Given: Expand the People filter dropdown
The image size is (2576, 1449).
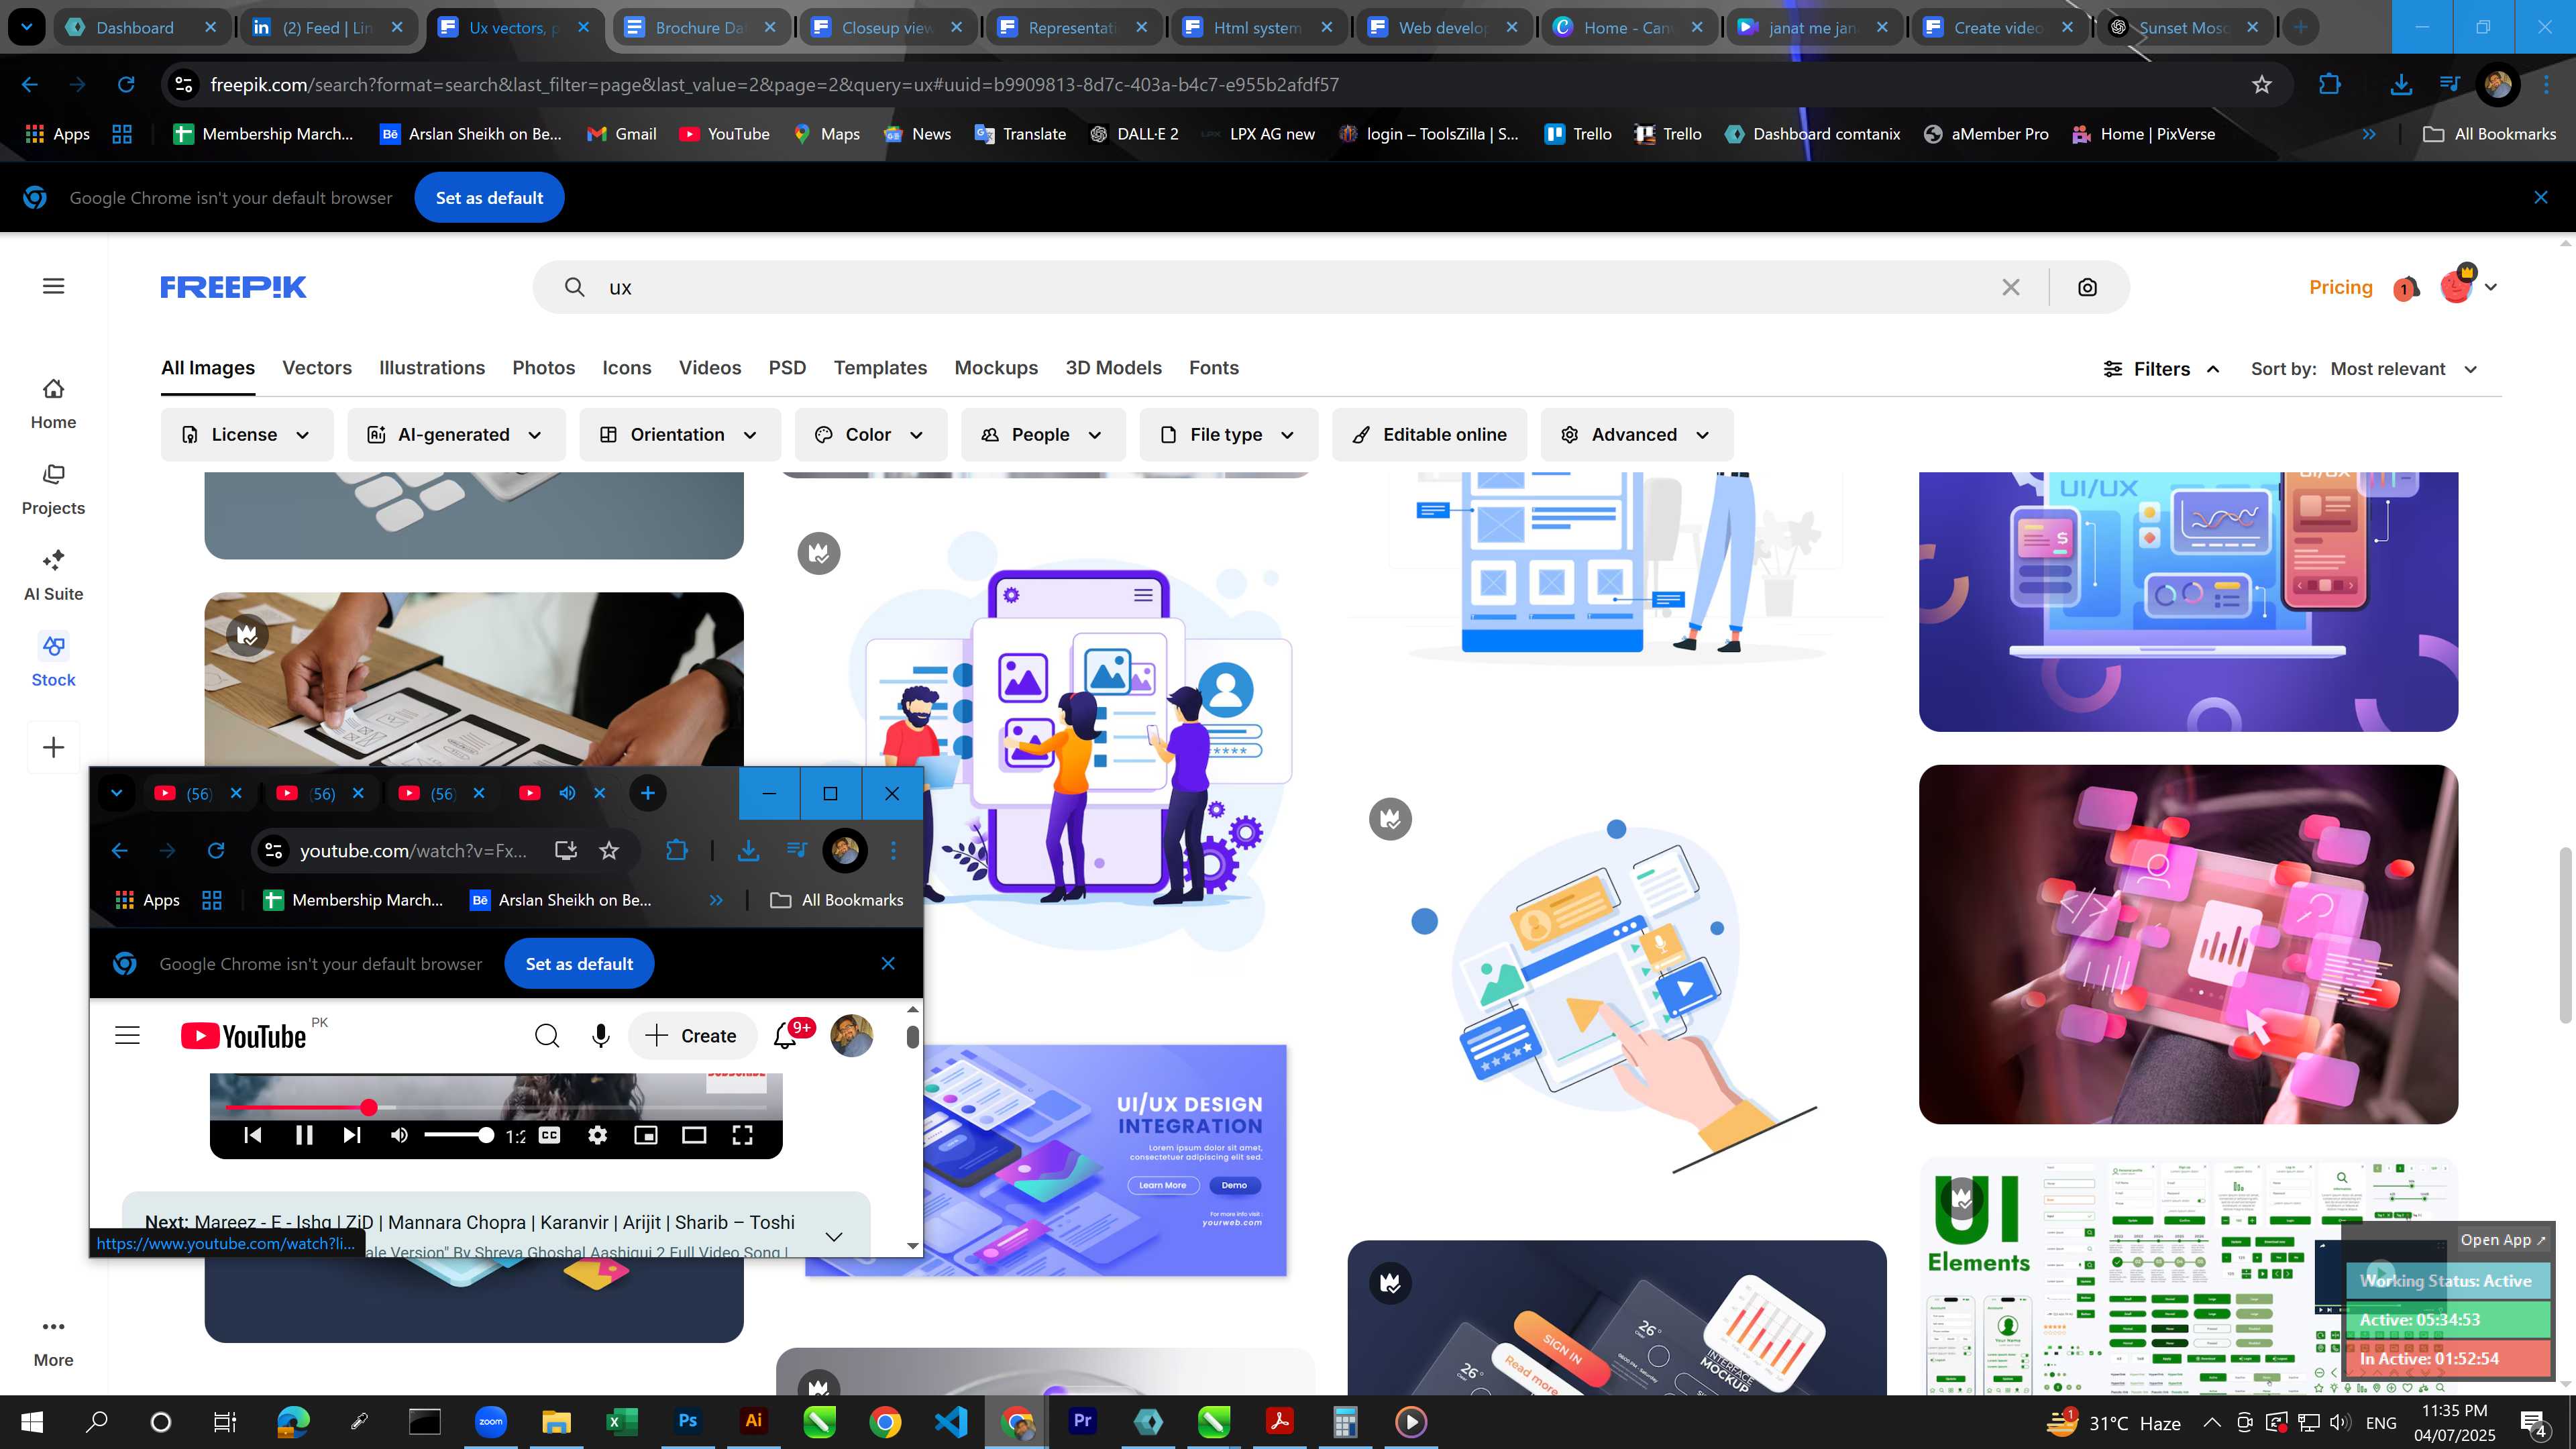Looking at the screenshot, I should click(x=1043, y=435).
